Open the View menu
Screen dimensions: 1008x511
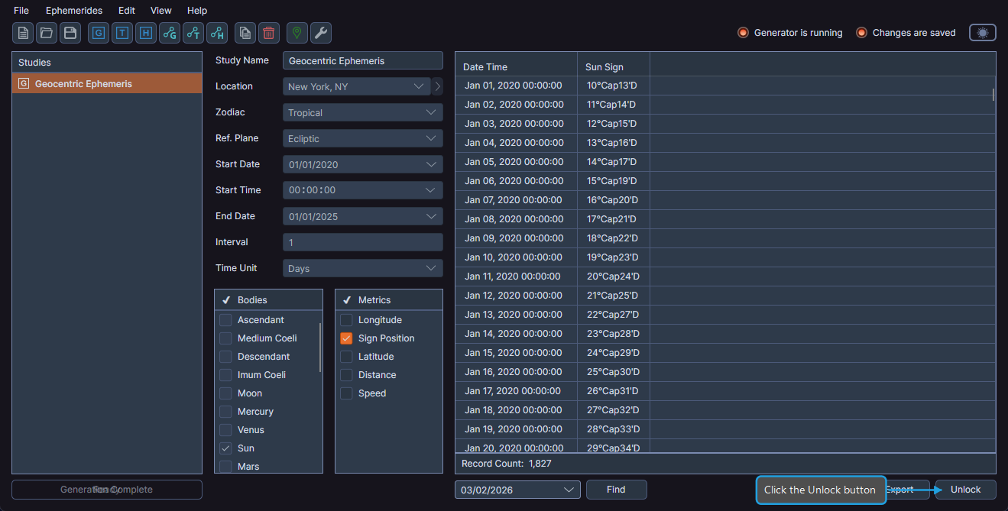[x=160, y=10]
